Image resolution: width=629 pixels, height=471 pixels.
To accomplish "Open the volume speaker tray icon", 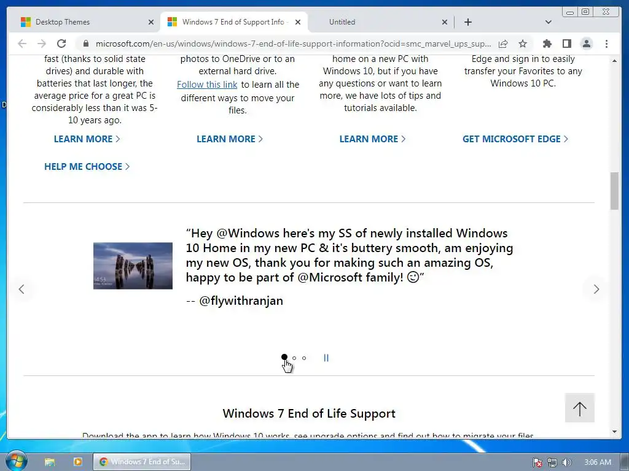I will (x=566, y=462).
